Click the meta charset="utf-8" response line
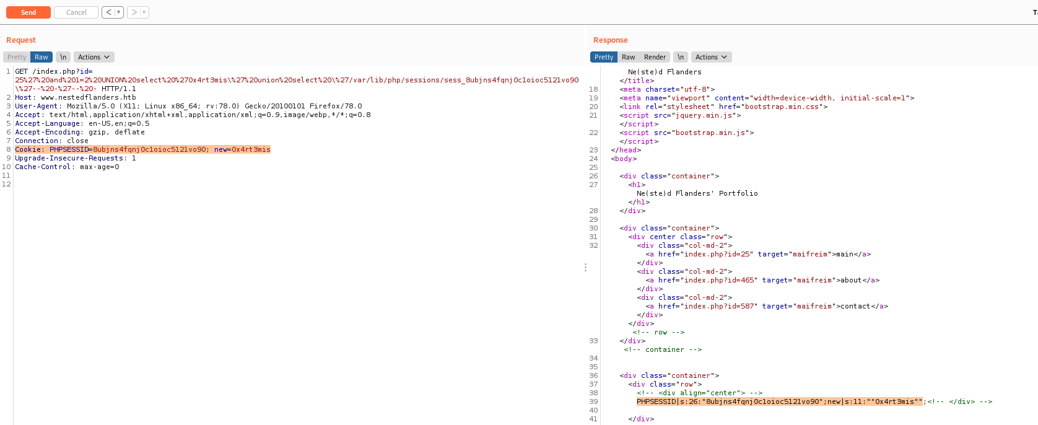This screenshot has height=425, width=1038. 667,89
